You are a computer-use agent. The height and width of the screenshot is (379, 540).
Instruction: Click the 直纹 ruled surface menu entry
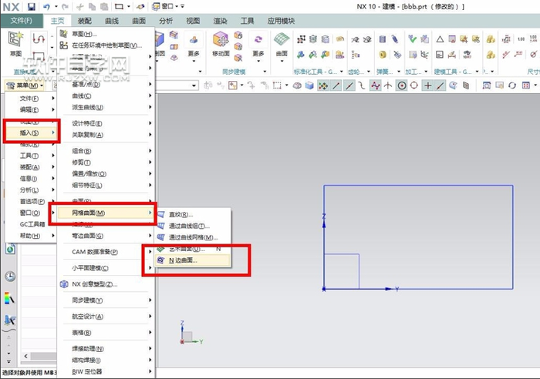point(181,215)
